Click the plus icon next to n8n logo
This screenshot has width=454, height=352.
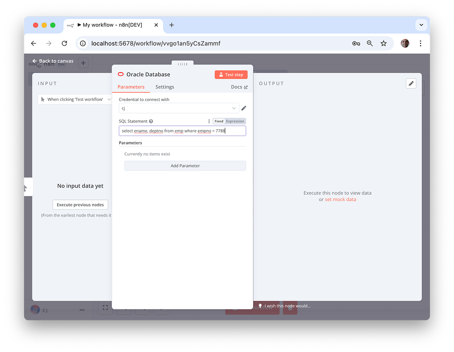[x=83, y=63]
